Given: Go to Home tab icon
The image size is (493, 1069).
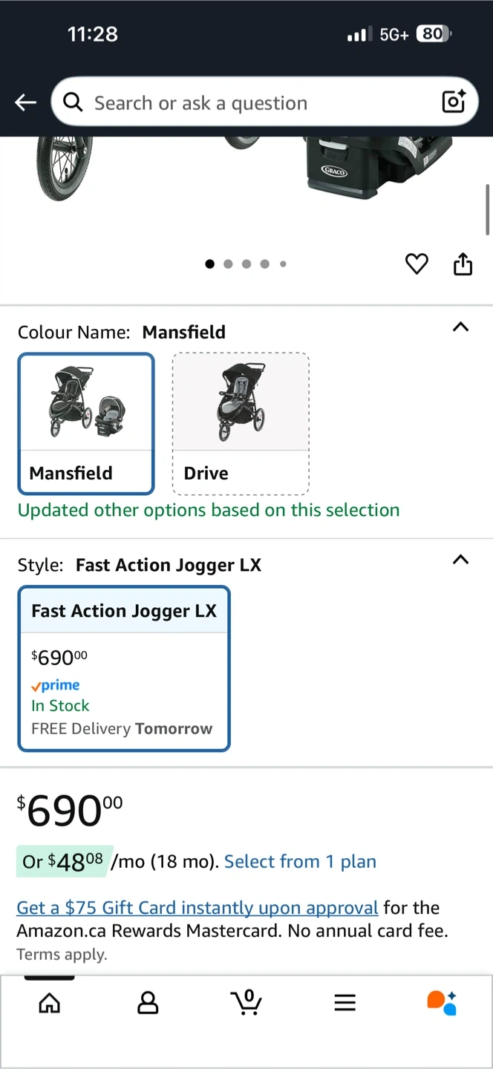Looking at the screenshot, I should pos(50,1003).
